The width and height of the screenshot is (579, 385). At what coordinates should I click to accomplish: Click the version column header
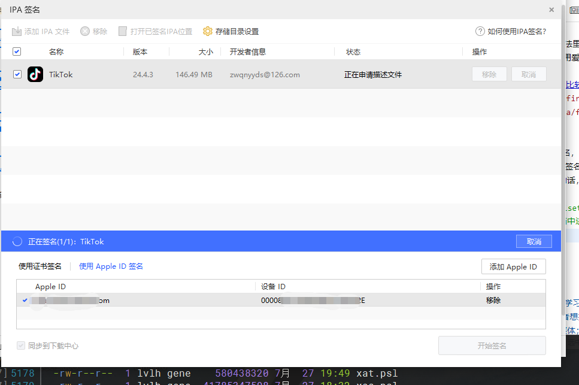[140, 51]
